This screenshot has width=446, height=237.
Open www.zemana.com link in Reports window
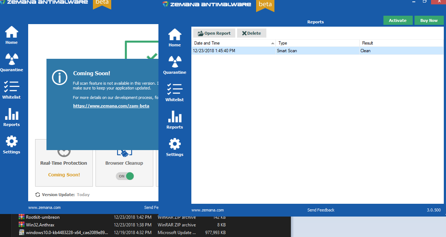(207, 210)
